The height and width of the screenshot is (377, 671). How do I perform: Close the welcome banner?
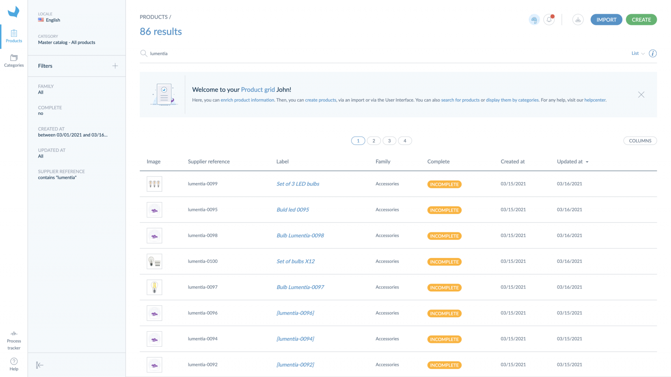click(641, 95)
